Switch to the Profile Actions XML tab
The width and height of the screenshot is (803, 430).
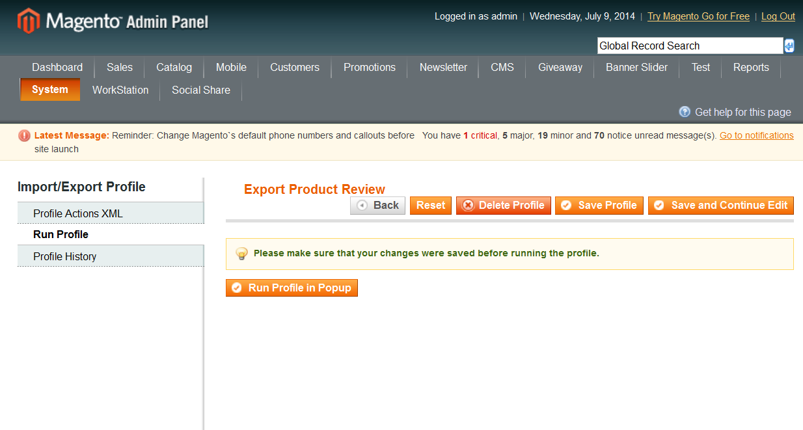[x=111, y=213]
